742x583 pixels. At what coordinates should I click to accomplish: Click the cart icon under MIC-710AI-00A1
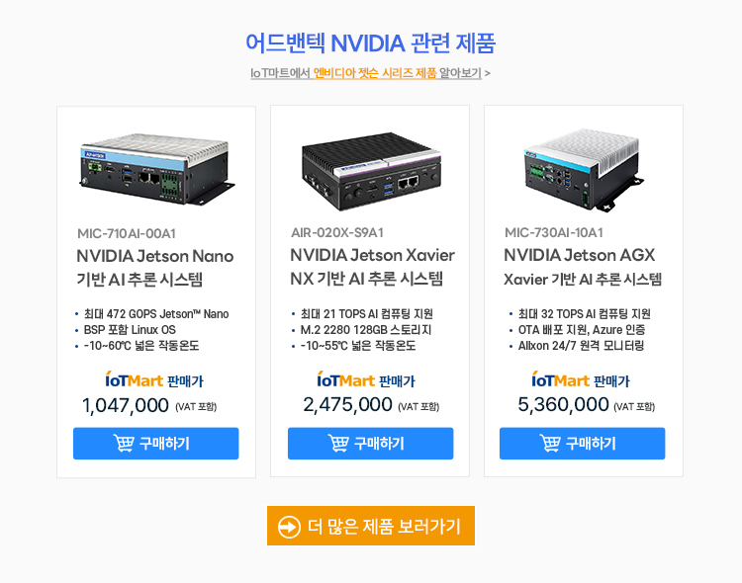pos(124,443)
